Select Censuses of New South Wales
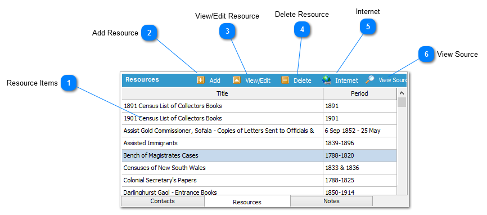 click(x=222, y=168)
